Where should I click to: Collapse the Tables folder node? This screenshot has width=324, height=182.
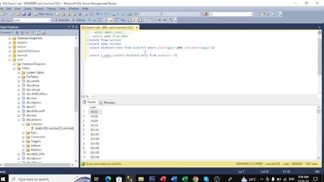14,68
